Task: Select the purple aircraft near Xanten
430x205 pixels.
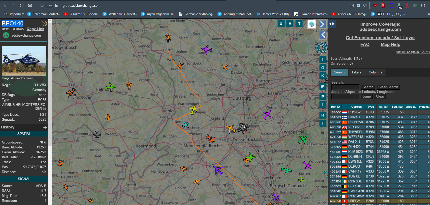Action: pyautogui.click(x=207, y=49)
